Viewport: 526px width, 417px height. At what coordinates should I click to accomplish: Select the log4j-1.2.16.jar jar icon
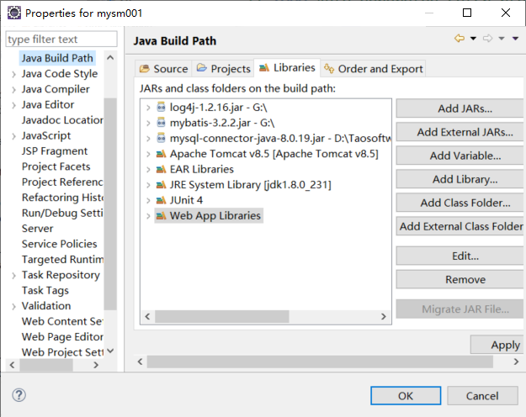(x=162, y=107)
